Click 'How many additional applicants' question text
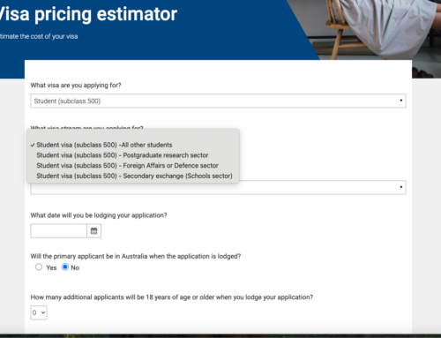The image size is (441, 338). point(172,297)
